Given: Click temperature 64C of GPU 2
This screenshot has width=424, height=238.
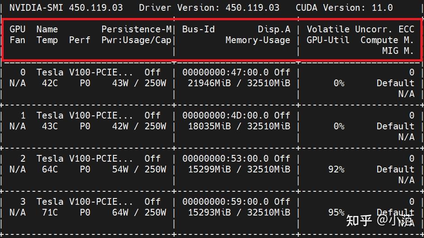Looking at the screenshot, I should point(50,169).
